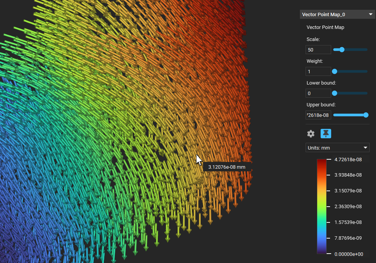
Task: Click the Upper bound slider handle
Action: point(366,115)
